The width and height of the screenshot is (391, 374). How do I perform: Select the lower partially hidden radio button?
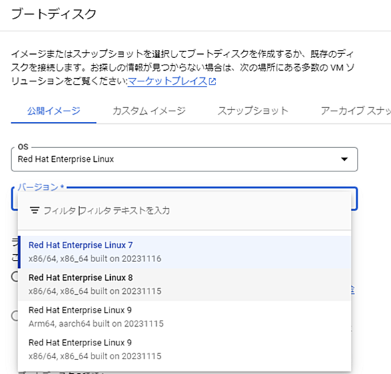coord(15,316)
